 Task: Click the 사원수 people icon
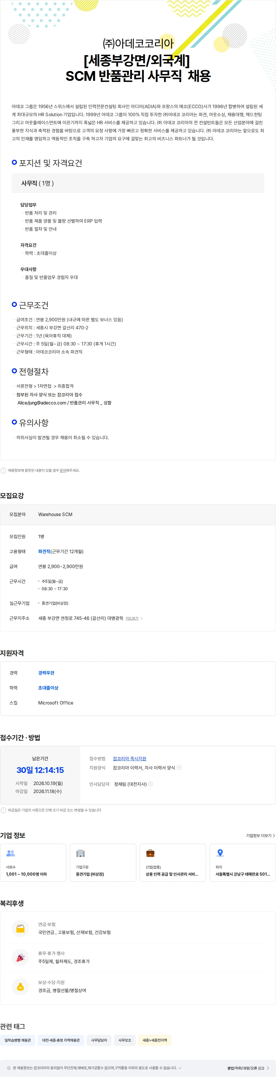tap(11, 853)
